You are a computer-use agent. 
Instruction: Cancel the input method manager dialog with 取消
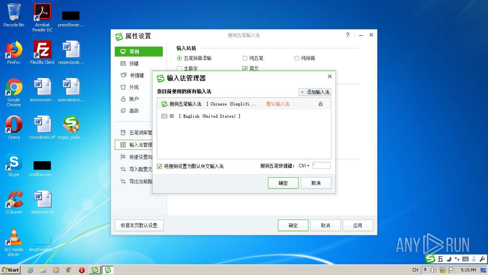coord(316,183)
